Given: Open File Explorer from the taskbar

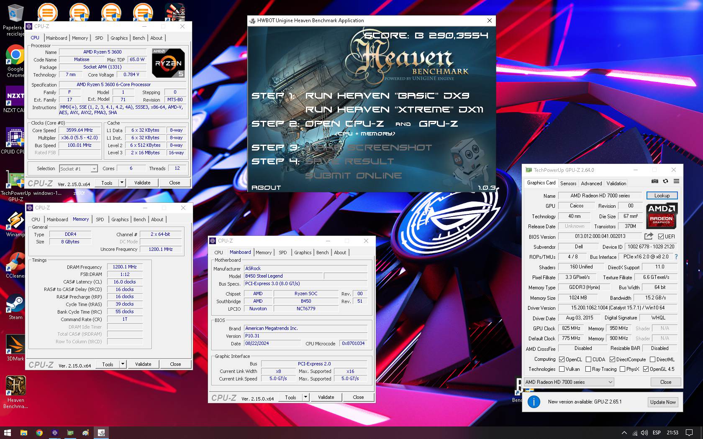Looking at the screenshot, I should click(x=23, y=433).
